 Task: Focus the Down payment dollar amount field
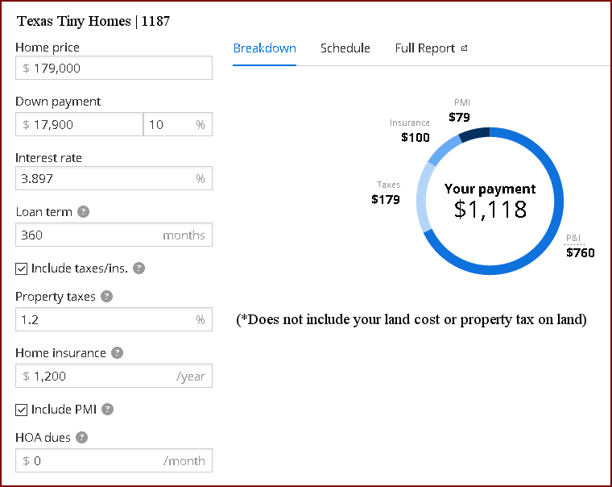point(79,124)
